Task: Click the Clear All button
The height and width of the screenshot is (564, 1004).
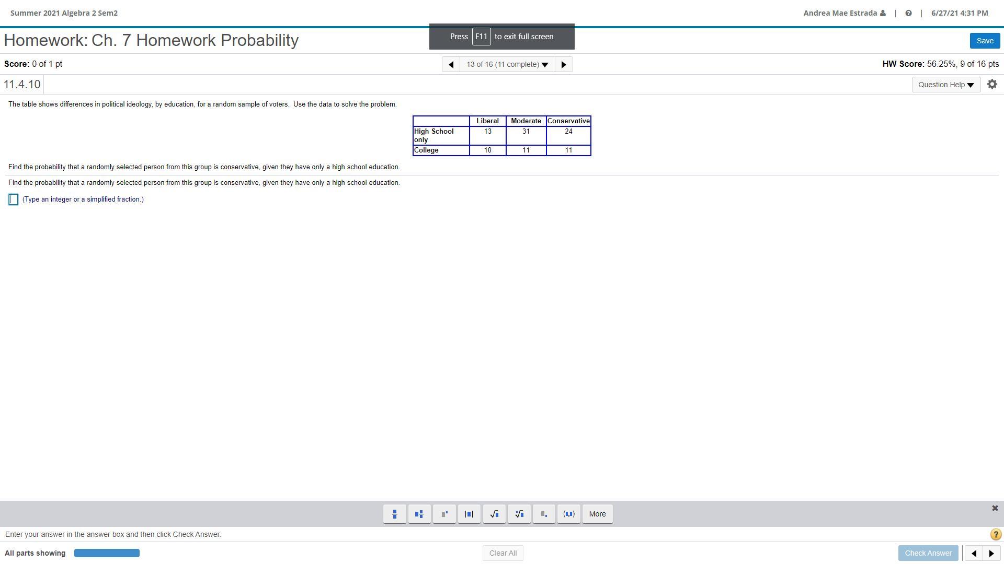Action: click(x=503, y=553)
